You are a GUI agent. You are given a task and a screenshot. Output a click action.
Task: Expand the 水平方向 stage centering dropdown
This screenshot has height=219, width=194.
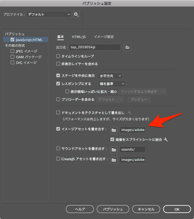tap(110, 76)
